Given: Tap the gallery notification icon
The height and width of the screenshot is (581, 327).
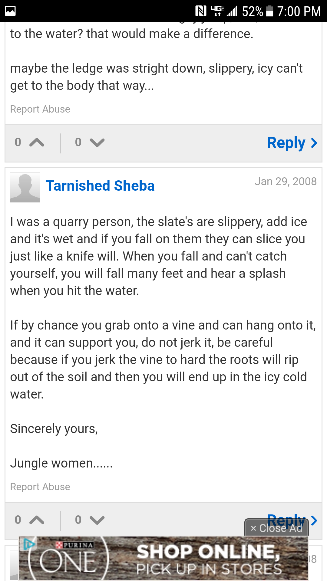Looking at the screenshot, I should [x=10, y=11].
